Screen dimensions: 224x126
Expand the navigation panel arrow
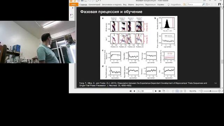(x=72, y=8)
